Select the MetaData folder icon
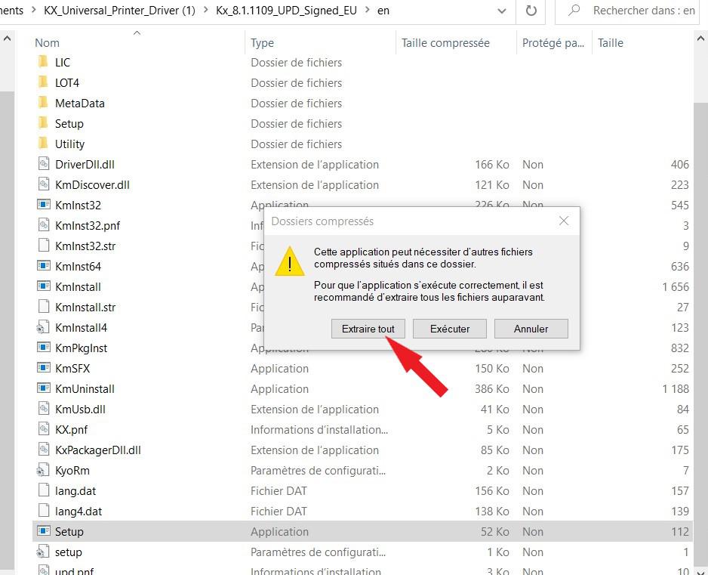This screenshot has width=708, height=575. click(43, 104)
